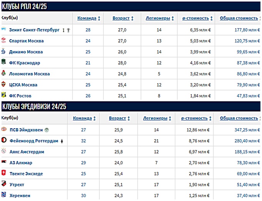Click the Utrecht club logo
Viewport: 262px width, 201px height.
(4, 184)
